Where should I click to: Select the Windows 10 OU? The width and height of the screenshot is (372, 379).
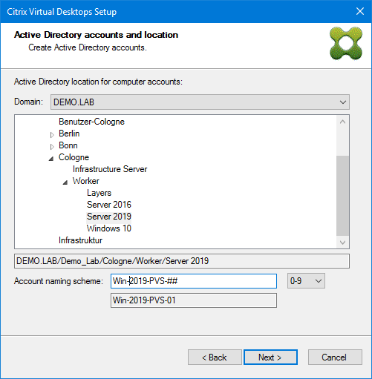pyautogui.click(x=109, y=228)
